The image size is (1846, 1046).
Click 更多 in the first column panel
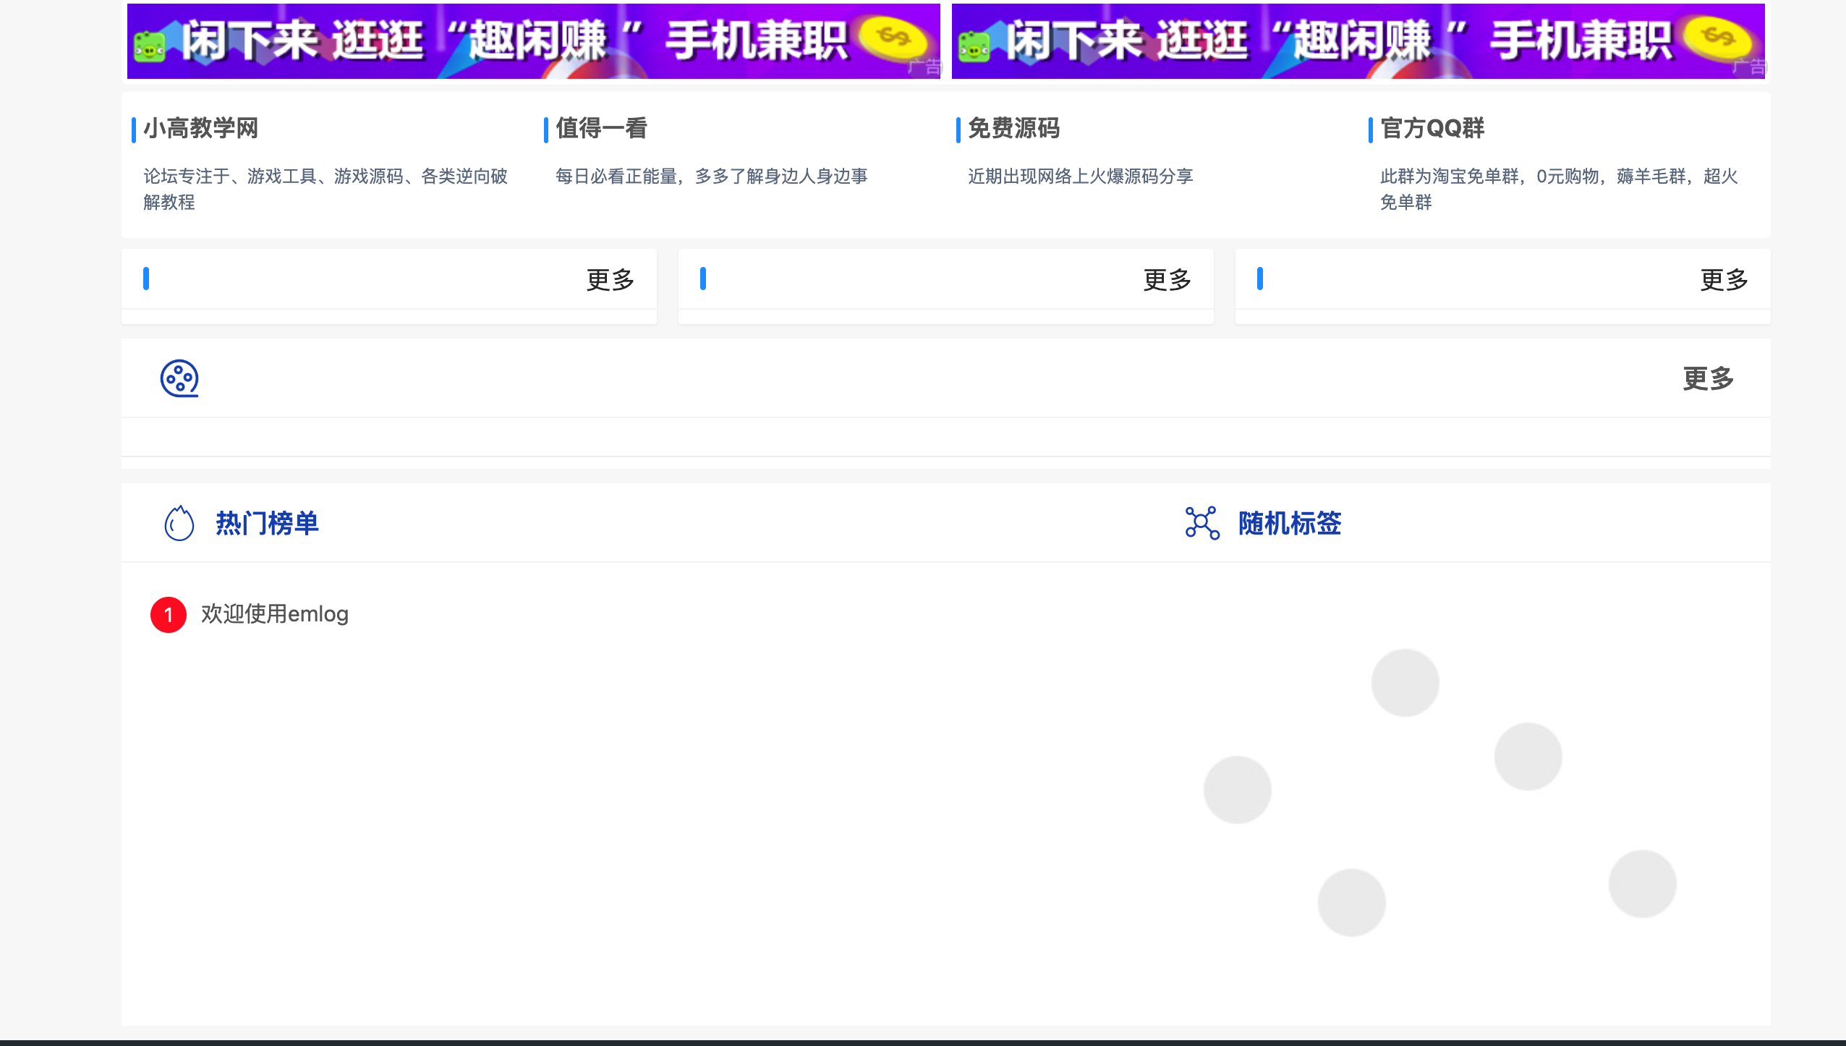pyautogui.click(x=610, y=279)
